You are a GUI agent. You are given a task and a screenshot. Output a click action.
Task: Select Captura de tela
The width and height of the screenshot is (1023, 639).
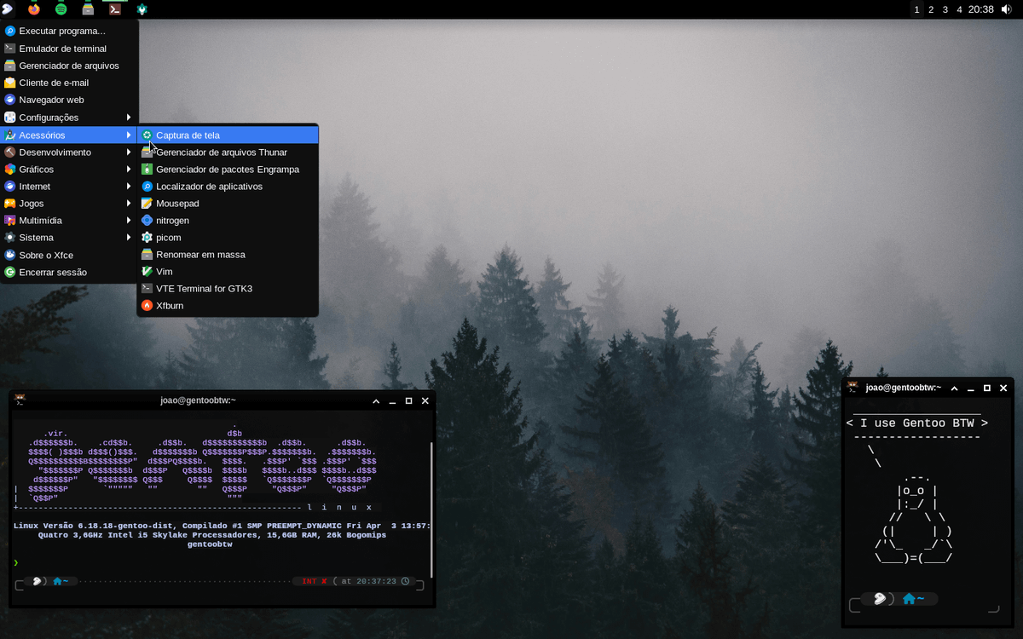pos(189,135)
